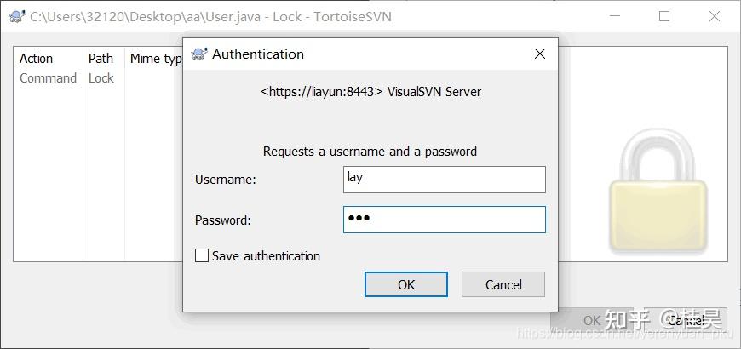Screen dimensions: 741x349
Task: Click the greyed OK button in the Lock window
Action: pyautogui.click(x=592, y=321)
